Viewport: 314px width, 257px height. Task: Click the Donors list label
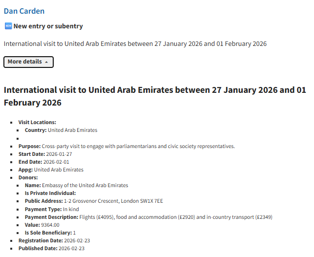pos(28,177)
